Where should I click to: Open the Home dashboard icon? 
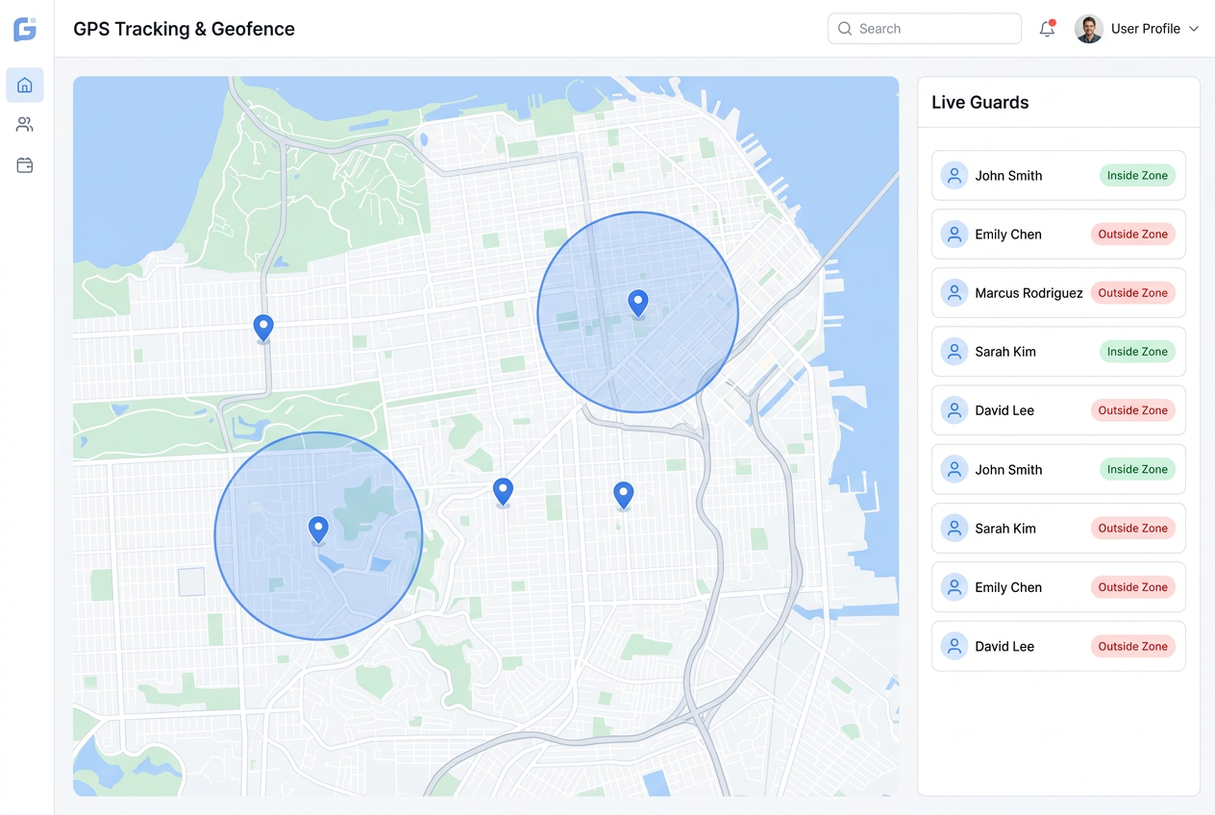[25, 85]
